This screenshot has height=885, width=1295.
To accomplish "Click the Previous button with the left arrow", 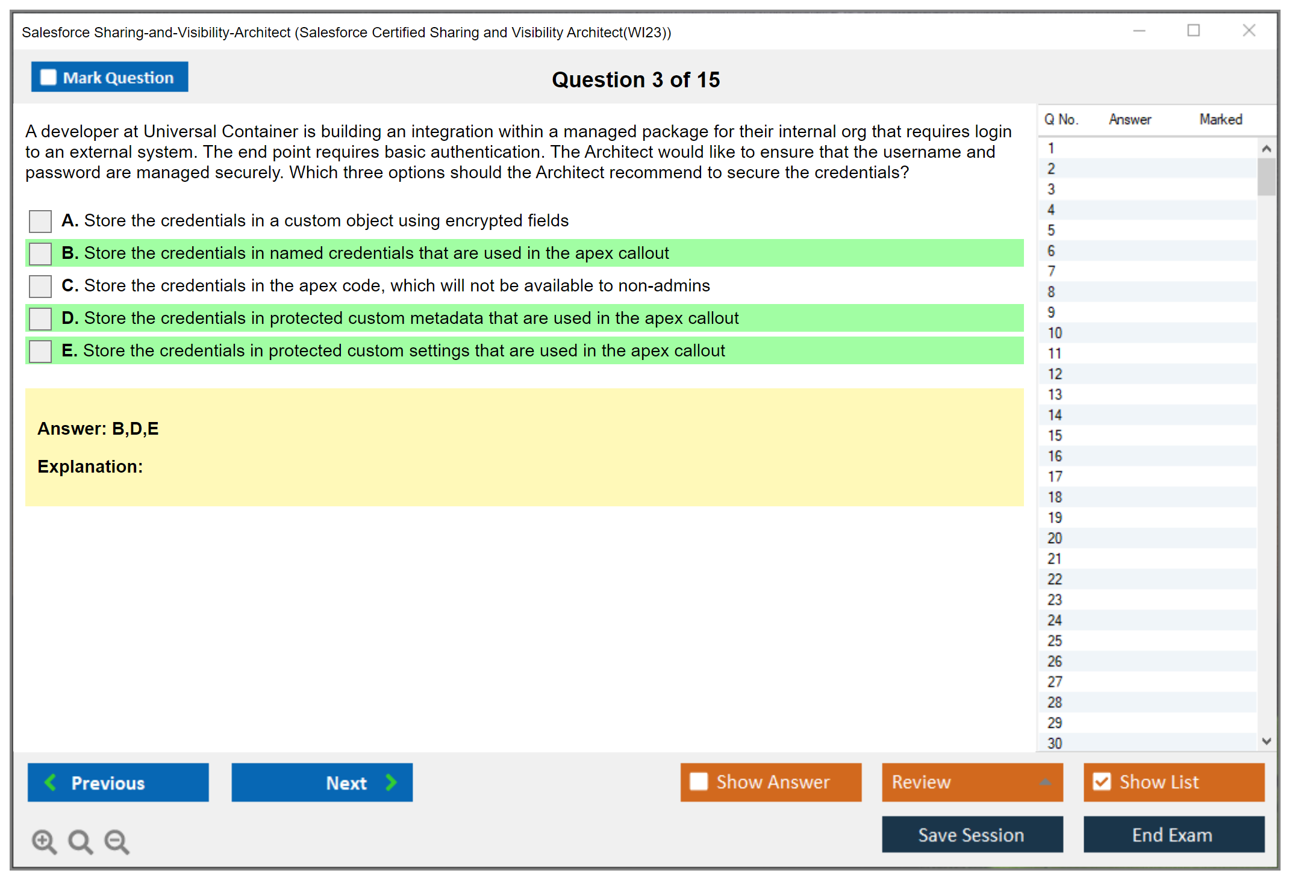I will pyautogui.click(x=118, y=782).
